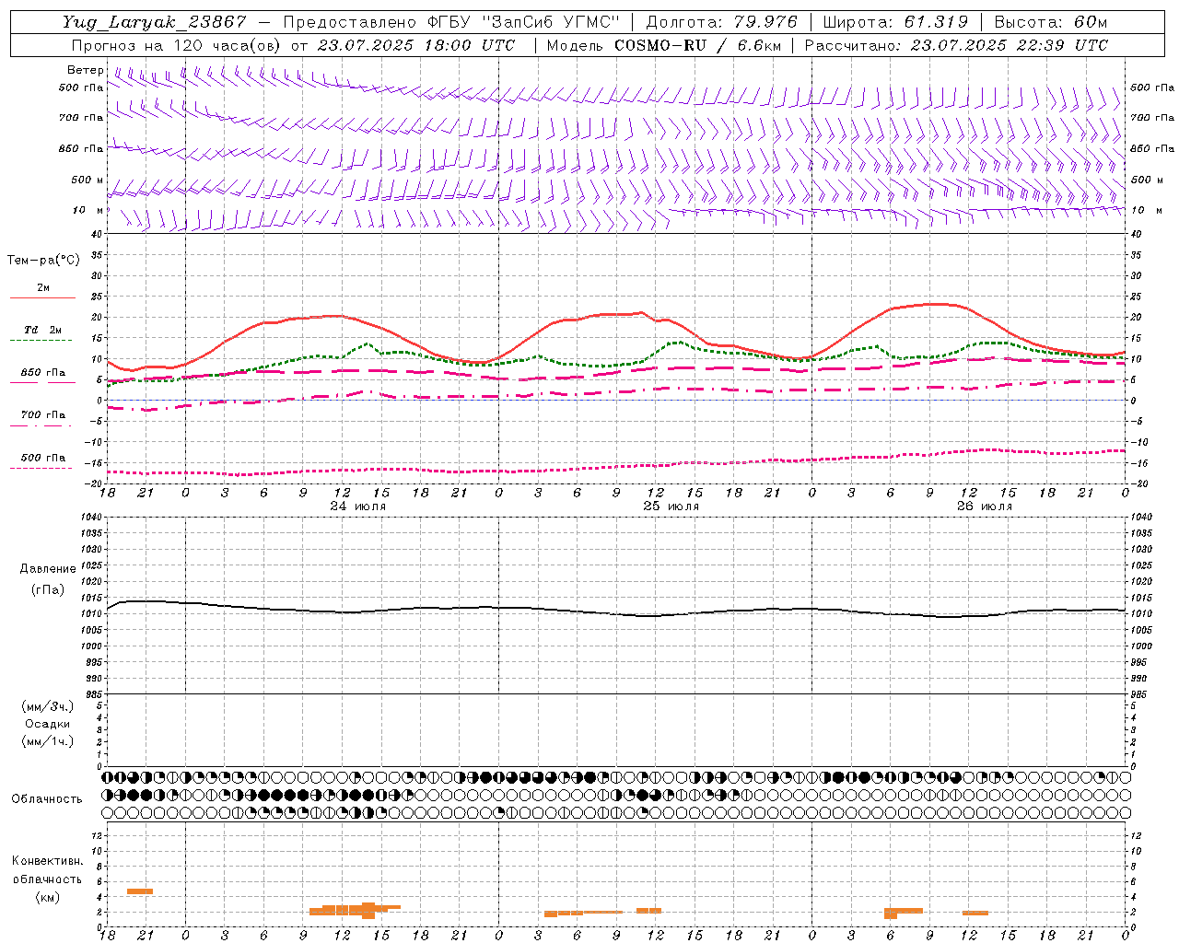Click the Высота: 60м value
Screen dimensions: 1179x943
coord(1050,22)
